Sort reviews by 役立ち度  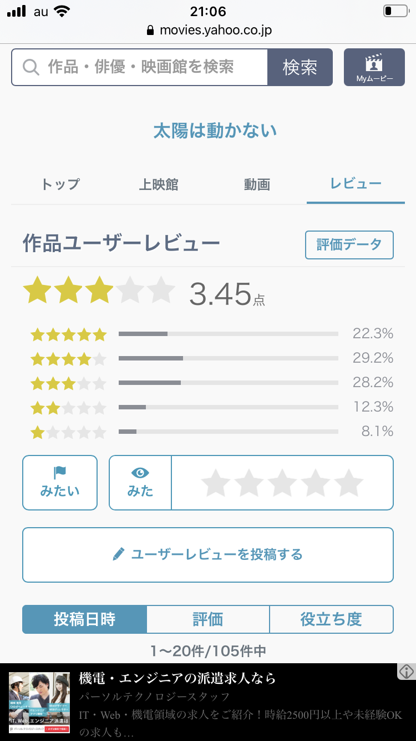pos(331,619)
